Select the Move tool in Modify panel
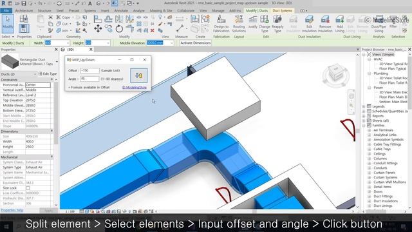Viewport: 412px width, 232px height. 98,28
